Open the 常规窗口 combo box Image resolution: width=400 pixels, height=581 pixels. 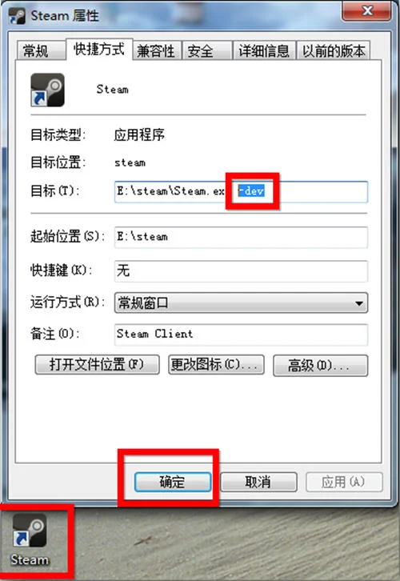coord(241,303)
